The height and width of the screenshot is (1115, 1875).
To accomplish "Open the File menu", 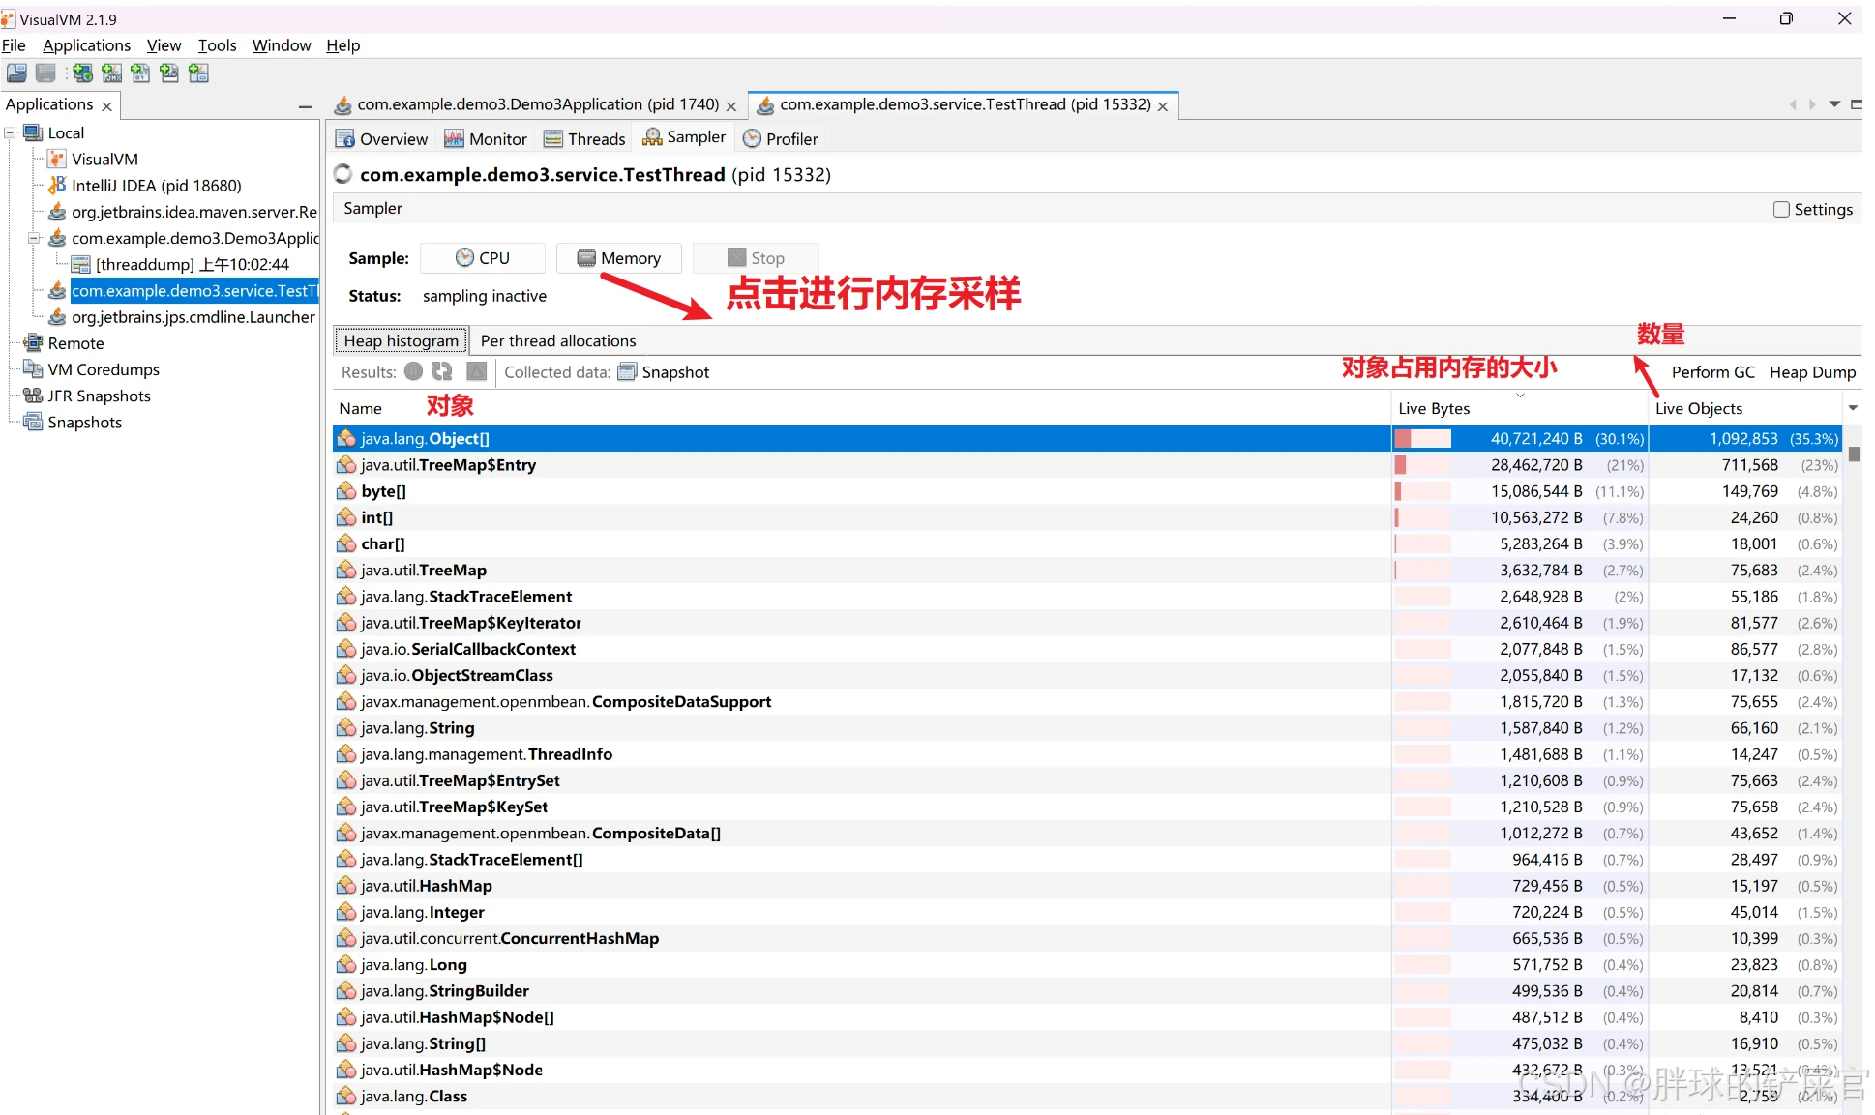I will (x=14, y=45).
